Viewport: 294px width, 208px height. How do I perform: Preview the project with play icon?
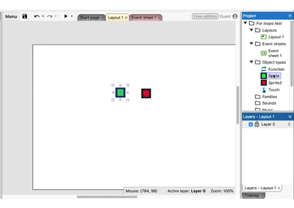66,16
